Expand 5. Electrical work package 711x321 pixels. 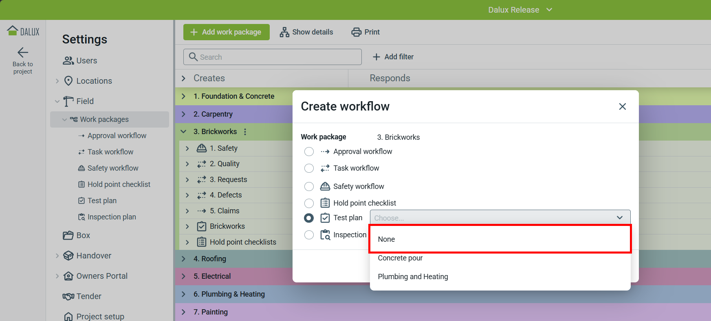pyautogui.click(x=184, y=276)
